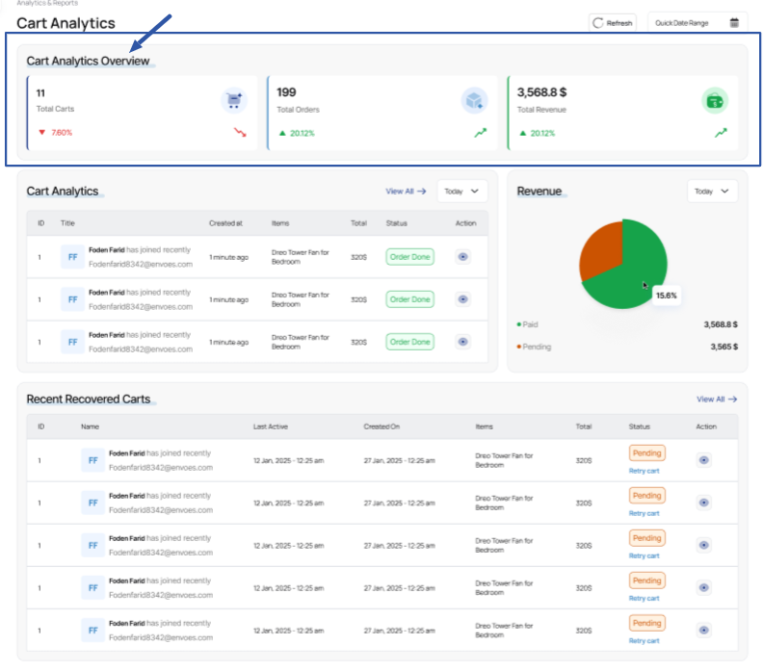Click the Total Revenue wallet icon
Screen dimensions: 764x671
714,99
